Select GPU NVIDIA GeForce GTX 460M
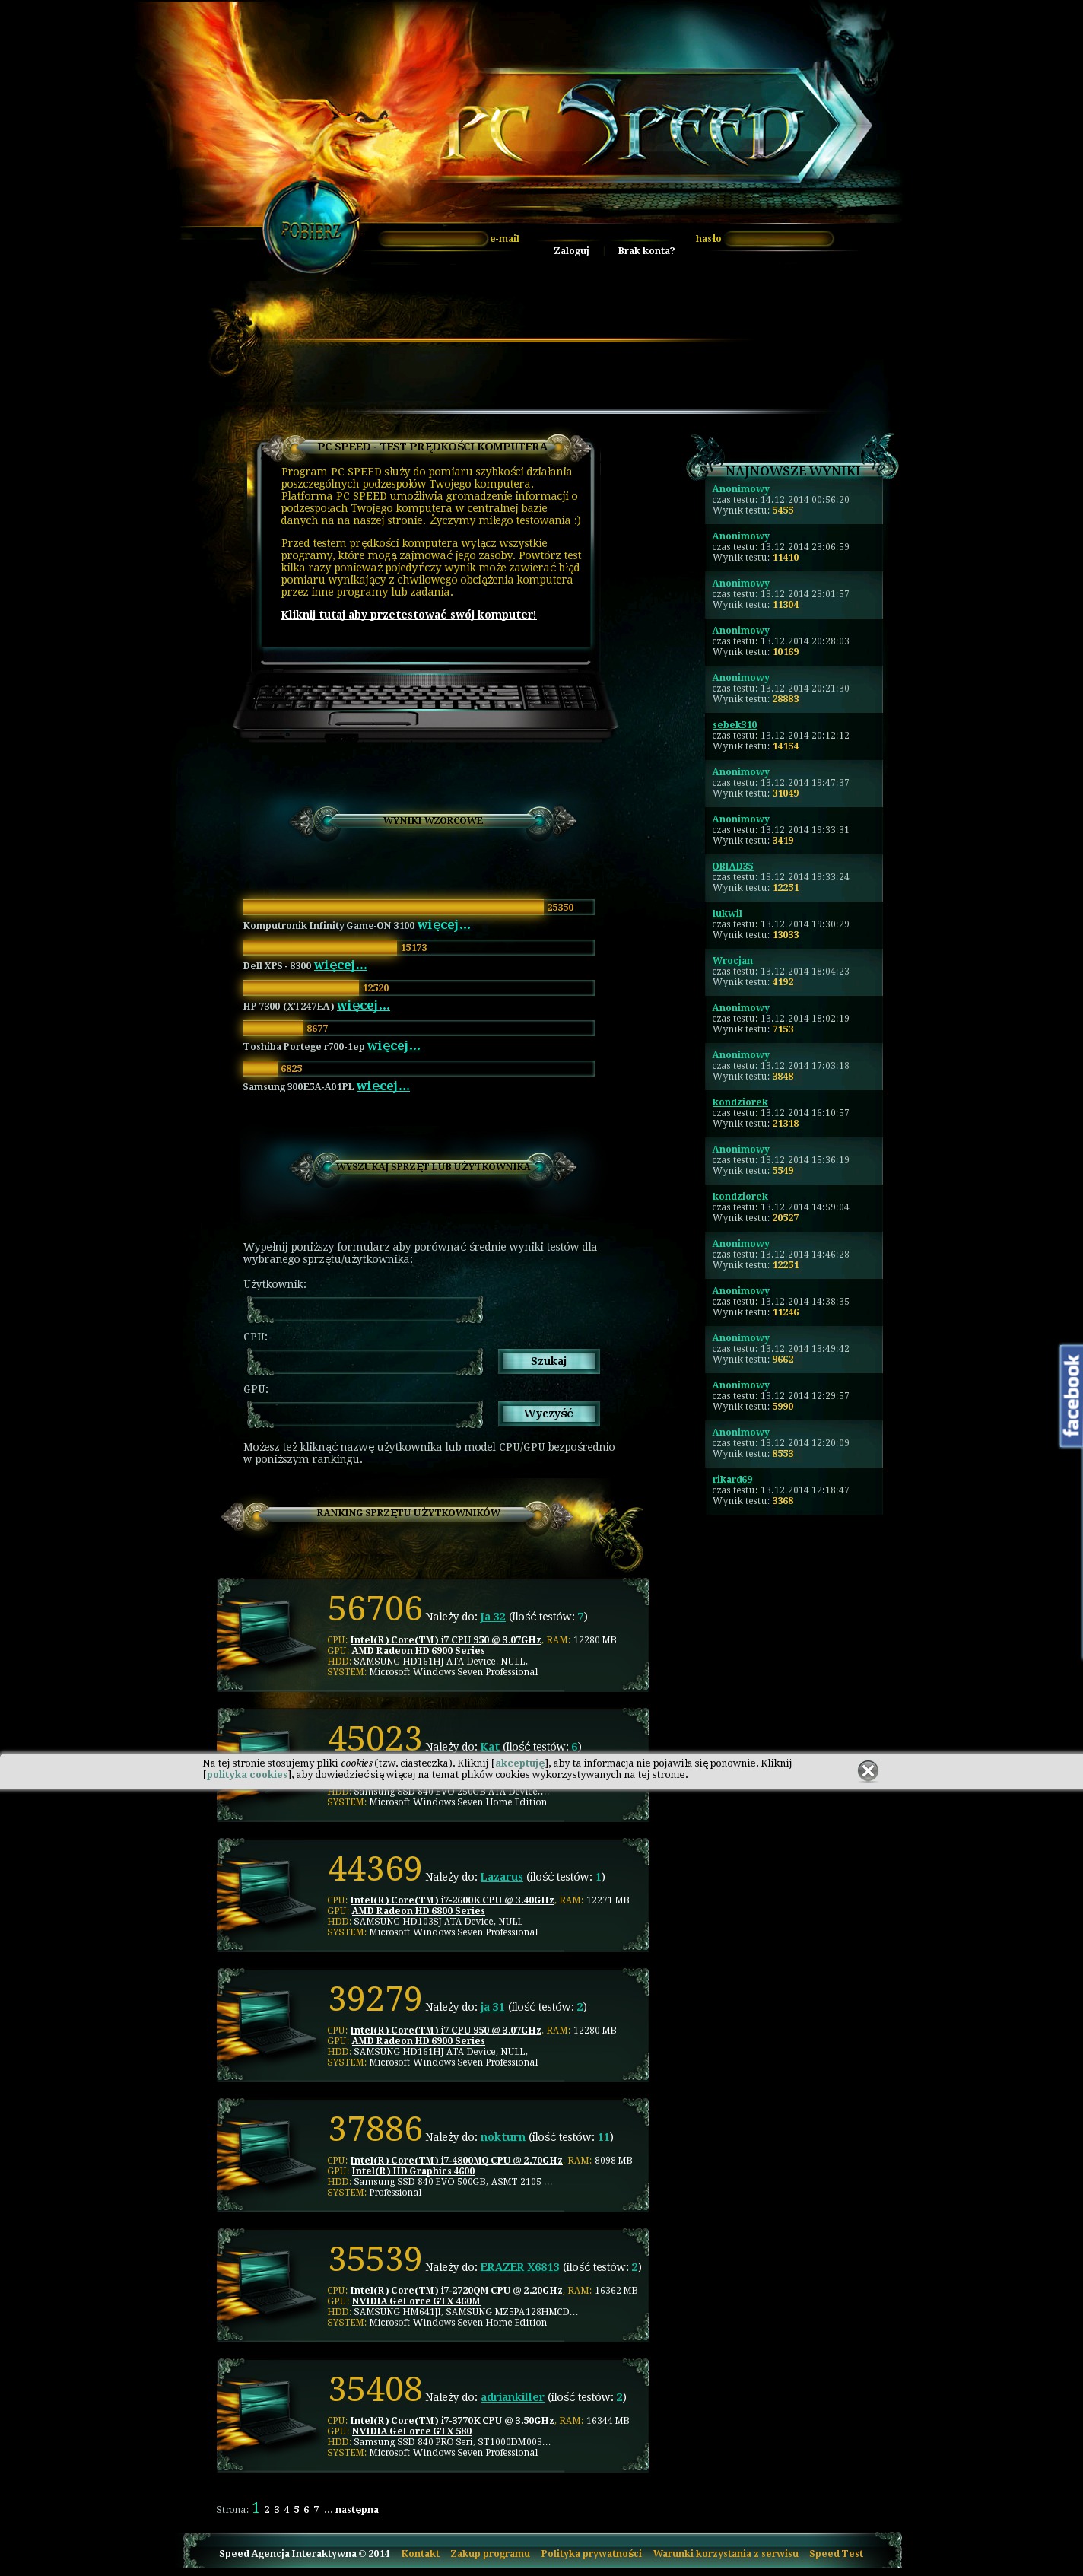Viewport: 1083px width, 2576px height. (416, 2301)
